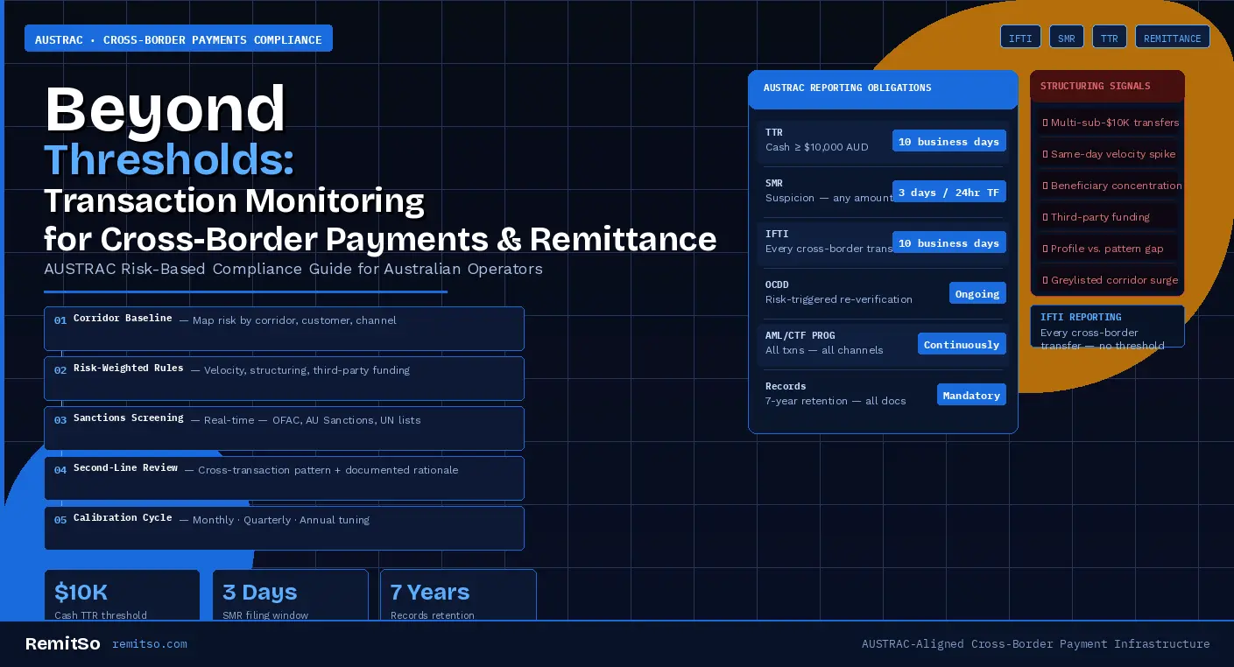Click the Mandatory badge beside Records

click(x=971, y=395)
